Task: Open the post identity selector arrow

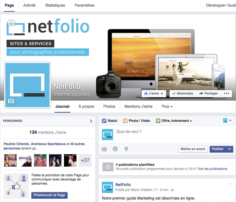Action: [230, 120]
